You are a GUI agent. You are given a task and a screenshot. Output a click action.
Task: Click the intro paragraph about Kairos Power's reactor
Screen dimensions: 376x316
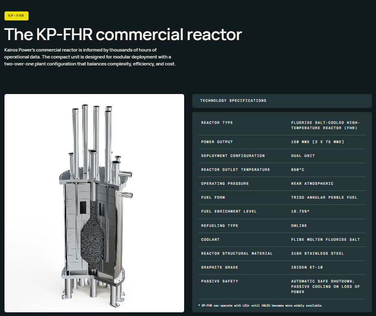coord(90,57)
